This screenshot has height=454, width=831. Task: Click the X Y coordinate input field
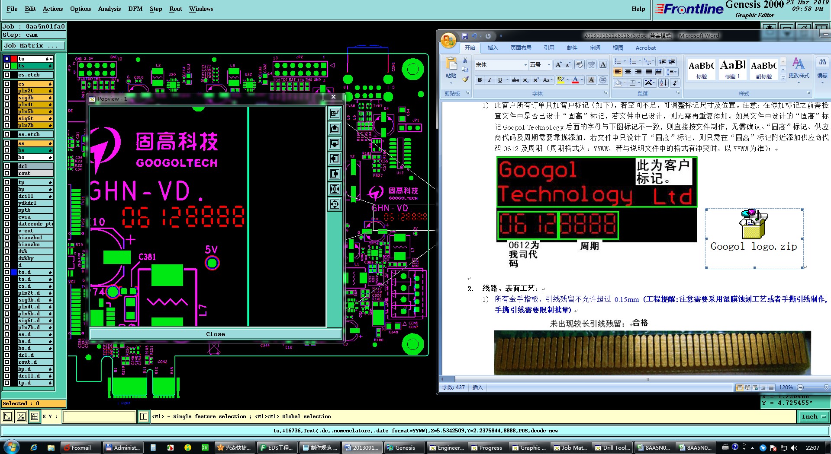click(x=100, y=416)
